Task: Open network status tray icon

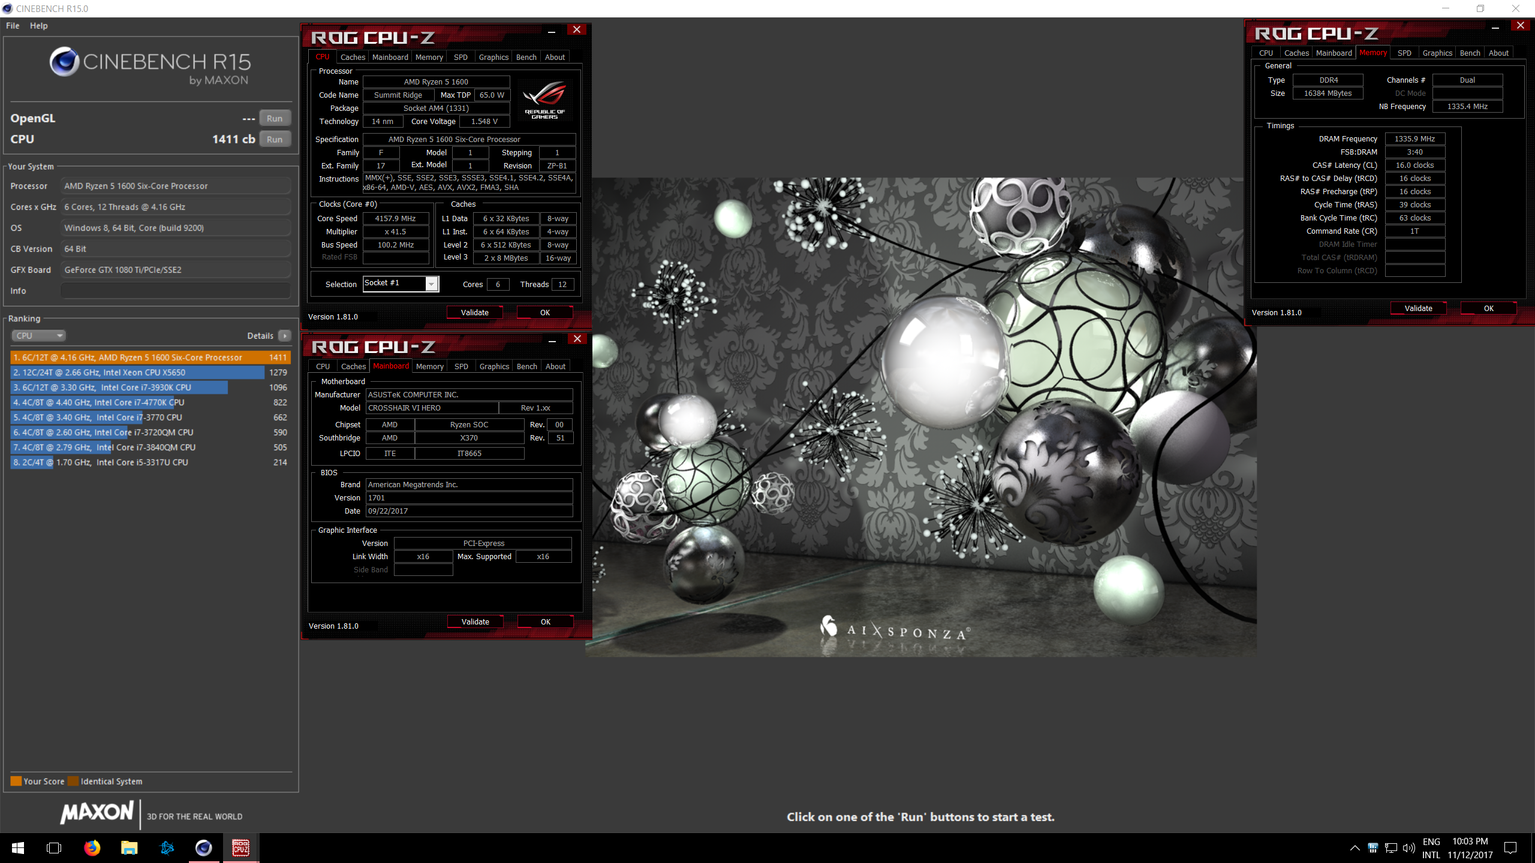Action: pyautogui.click(x=1391, y=847)
